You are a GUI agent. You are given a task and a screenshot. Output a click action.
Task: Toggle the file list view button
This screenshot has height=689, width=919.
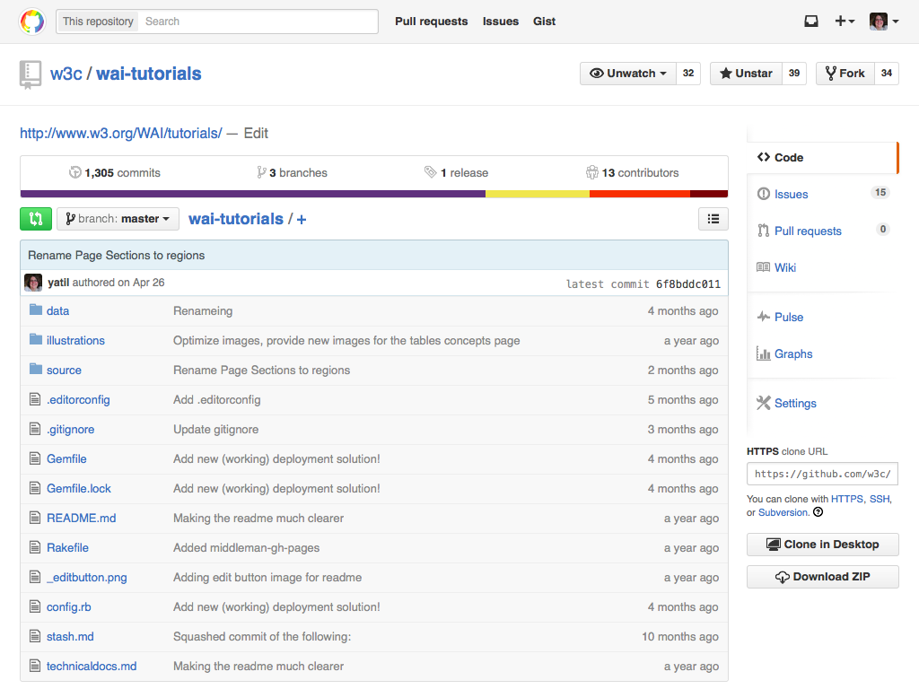(x=713, y=219)
